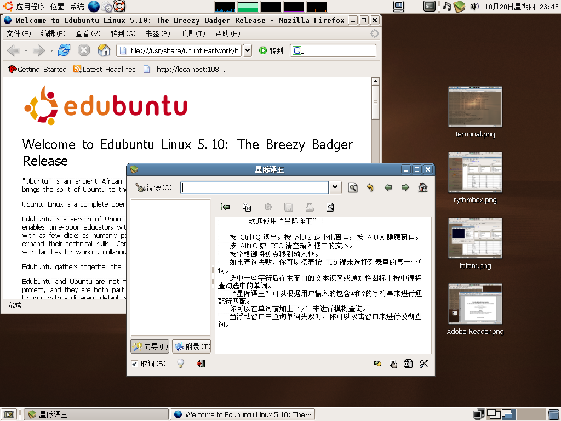Open StarDict preferences tools icon

[x=423, y=364]
